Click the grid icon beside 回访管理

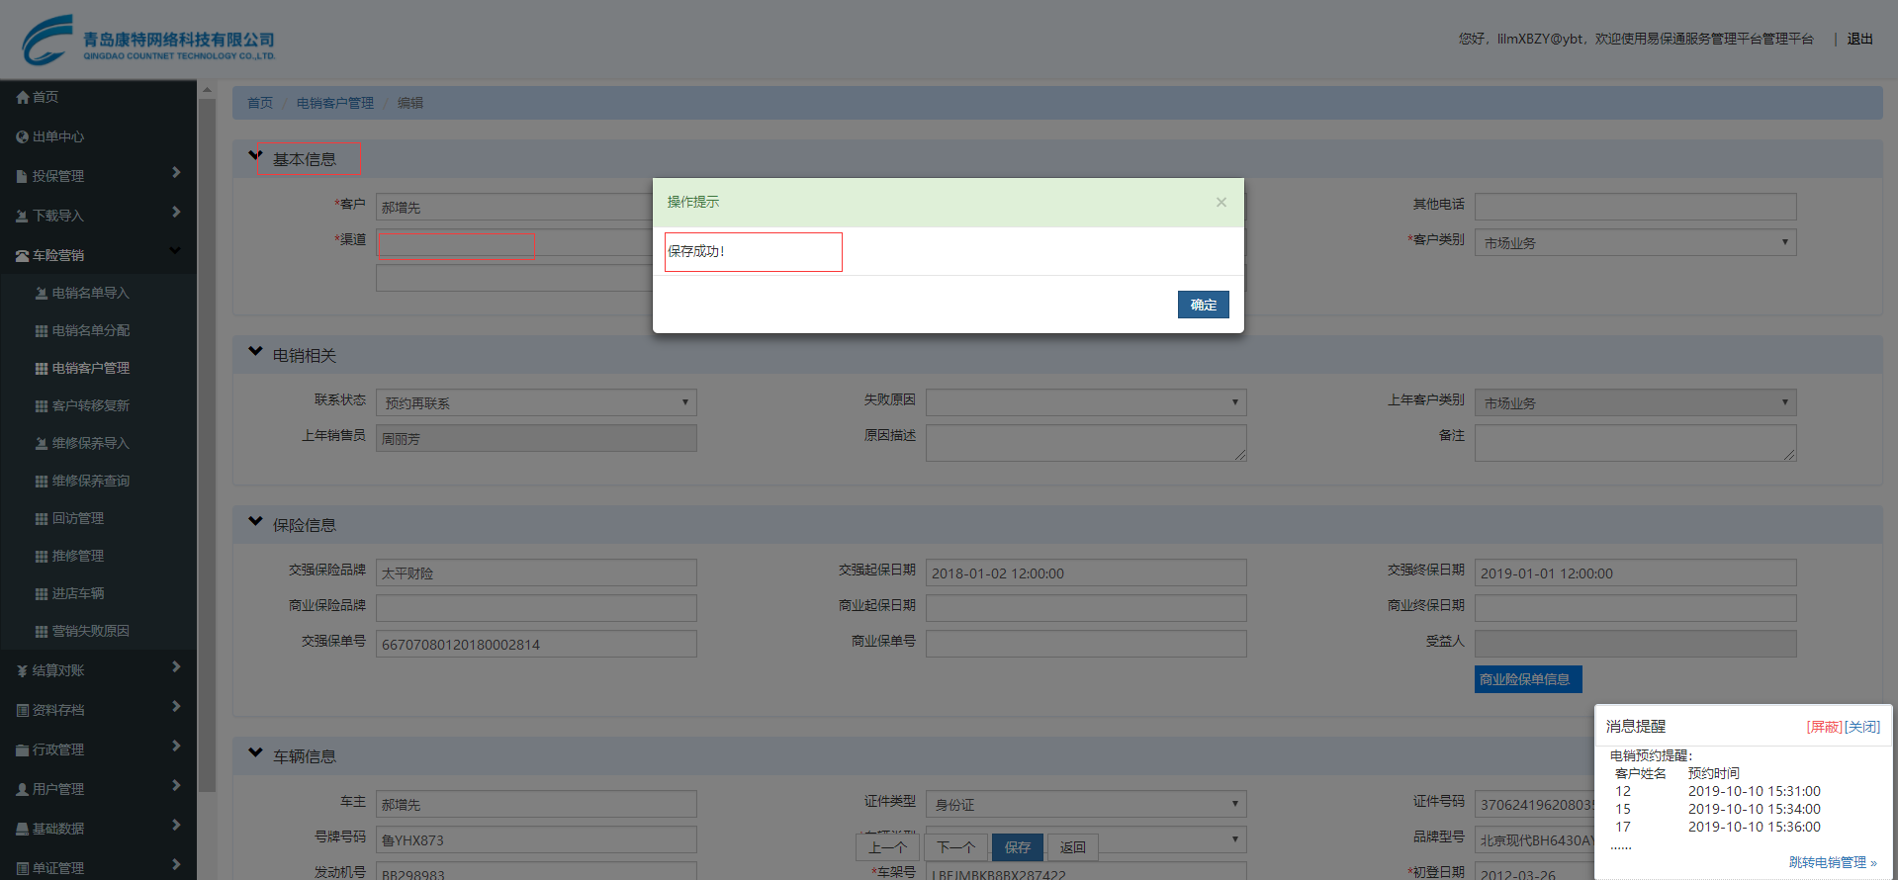pyautogui.click(x=42, y=518)
